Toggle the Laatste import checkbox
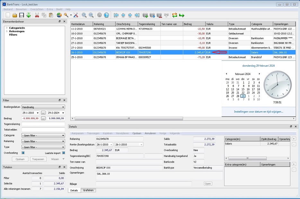The image size is (300, 199). [x=64, y=153]
